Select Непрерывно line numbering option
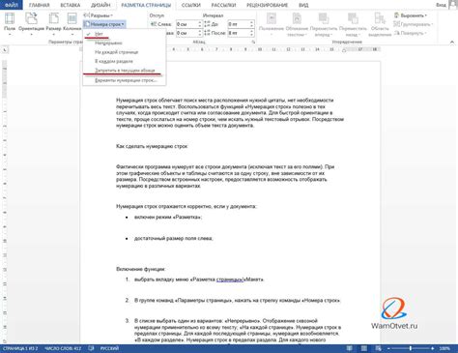Screen dimensions: 458x353 coord(125,43)
